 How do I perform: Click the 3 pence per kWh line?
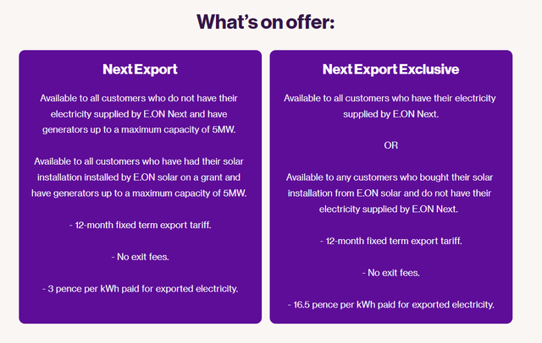[x=140, y=289]
